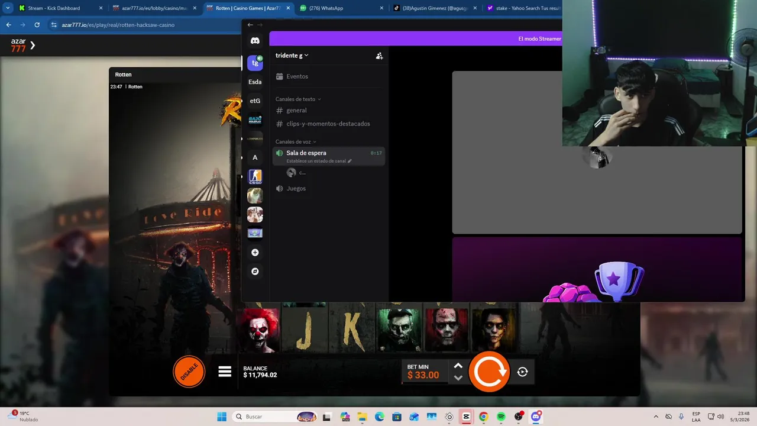Join the 'Sala de espera' voice channel
Viewport: 757px width, 426px height.
click(329, 156)
